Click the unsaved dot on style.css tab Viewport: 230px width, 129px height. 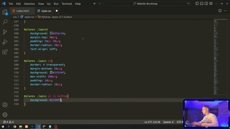click(x=57, y=11)
